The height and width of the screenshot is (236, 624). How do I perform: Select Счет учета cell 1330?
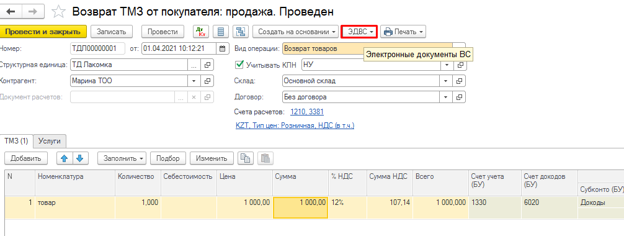(x=494, y=207)
